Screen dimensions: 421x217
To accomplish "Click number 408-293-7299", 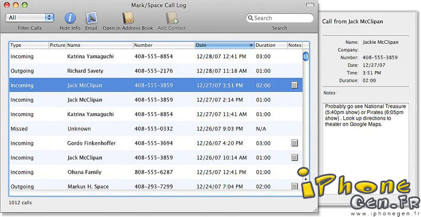I will click(x=154, y=186).
